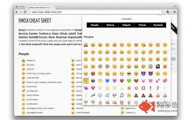Go to the Places tab
Viewport: 192px width, 120px height.
point(142,25)
